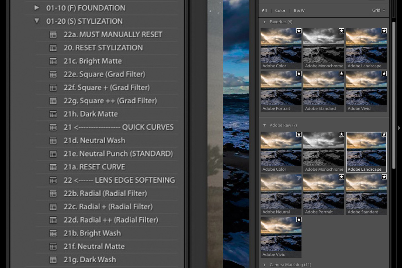
Task: Click preset icon beside 21e. Neutral Punch (STANDARD)
Action: [x=53, y=154]
